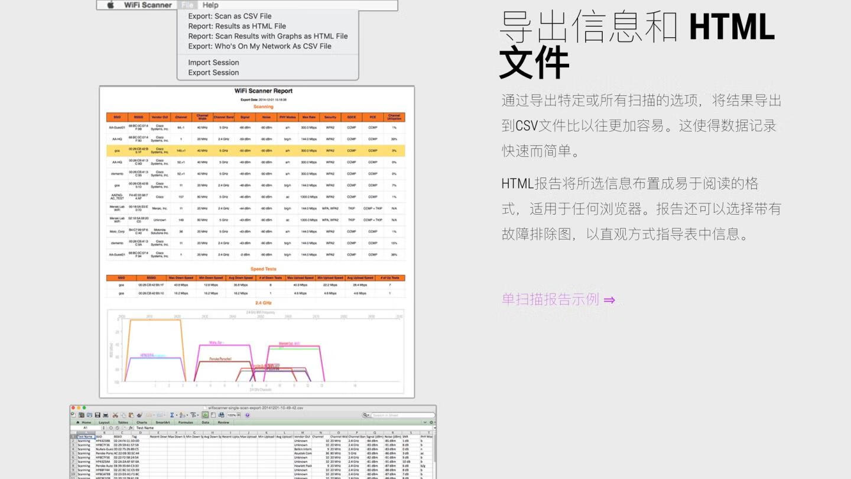Open the WiFi Scanner application menu
851x479 pixels.
pos(148,5)
